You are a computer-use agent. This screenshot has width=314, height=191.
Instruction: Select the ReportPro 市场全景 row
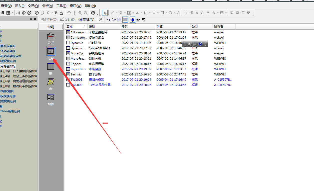(149, 69)
